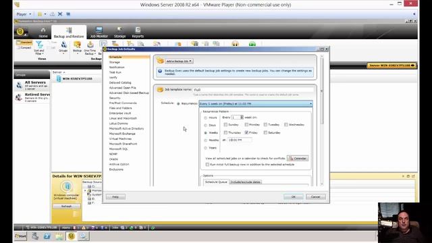The height and width of the screenshot is (243, 432).
Task: Select Pre/Post Commands settings
Action: pyautogui.click(x=123, y=103)
